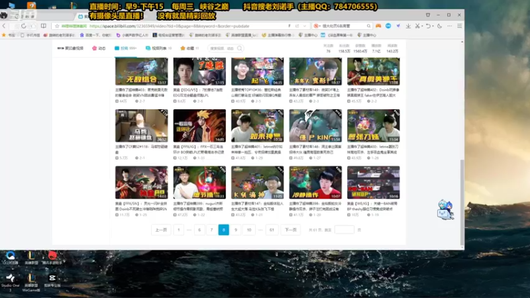Image resolution: width=530 pixels, height=298 pixels.
Task: Open the 冷静操作 video thumbnail
Action: pyautogui.click(x=315, y=182)
